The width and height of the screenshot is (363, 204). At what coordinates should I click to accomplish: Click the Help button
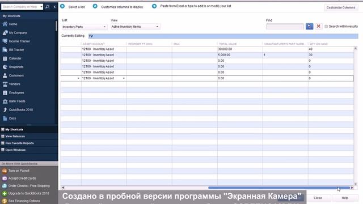tap(345, 198)
